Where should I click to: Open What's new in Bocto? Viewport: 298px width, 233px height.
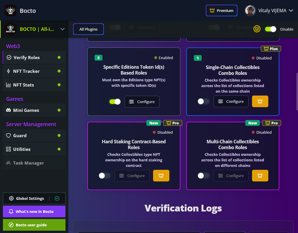pyautogui.click(x=34, y=211)
